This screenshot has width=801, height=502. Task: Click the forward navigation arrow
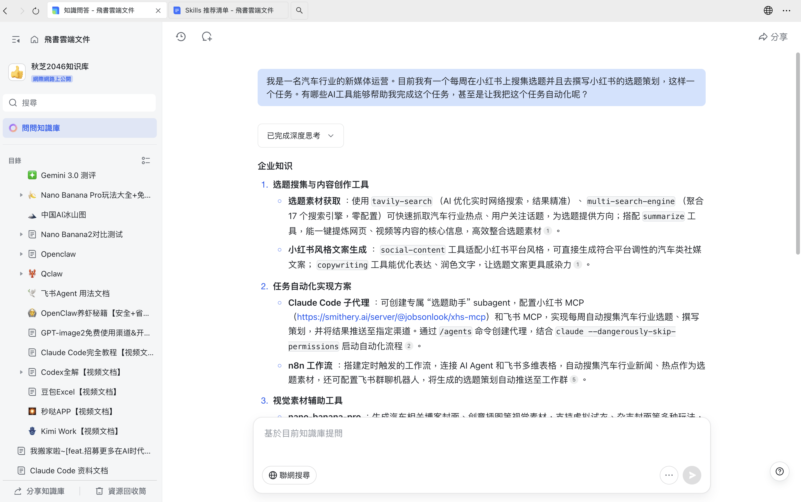(x=22, y=11)
